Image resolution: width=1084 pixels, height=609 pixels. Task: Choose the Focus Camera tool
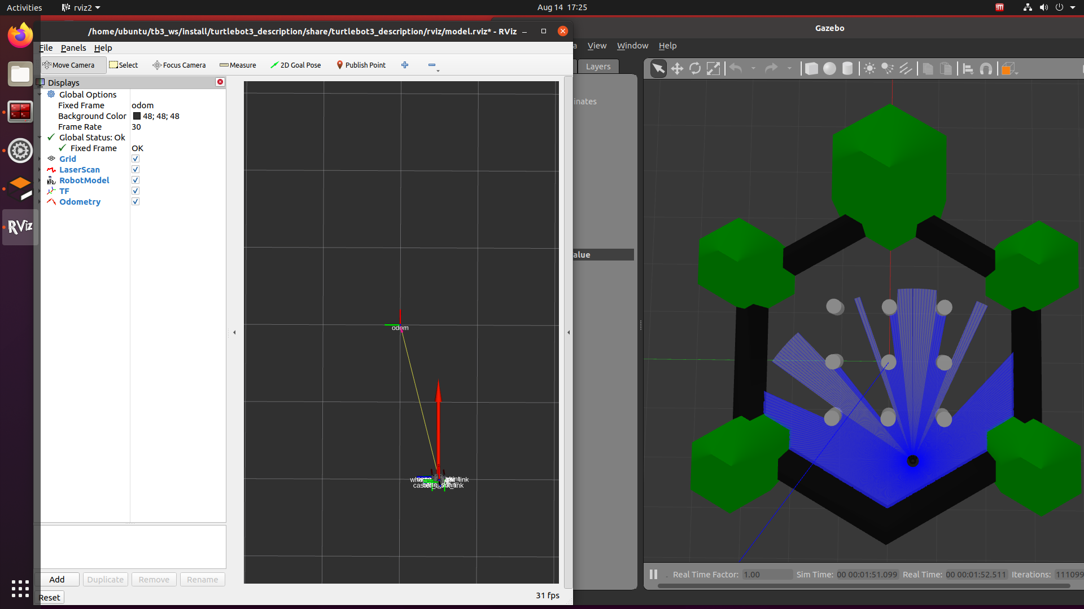click(x=179, y=65)
